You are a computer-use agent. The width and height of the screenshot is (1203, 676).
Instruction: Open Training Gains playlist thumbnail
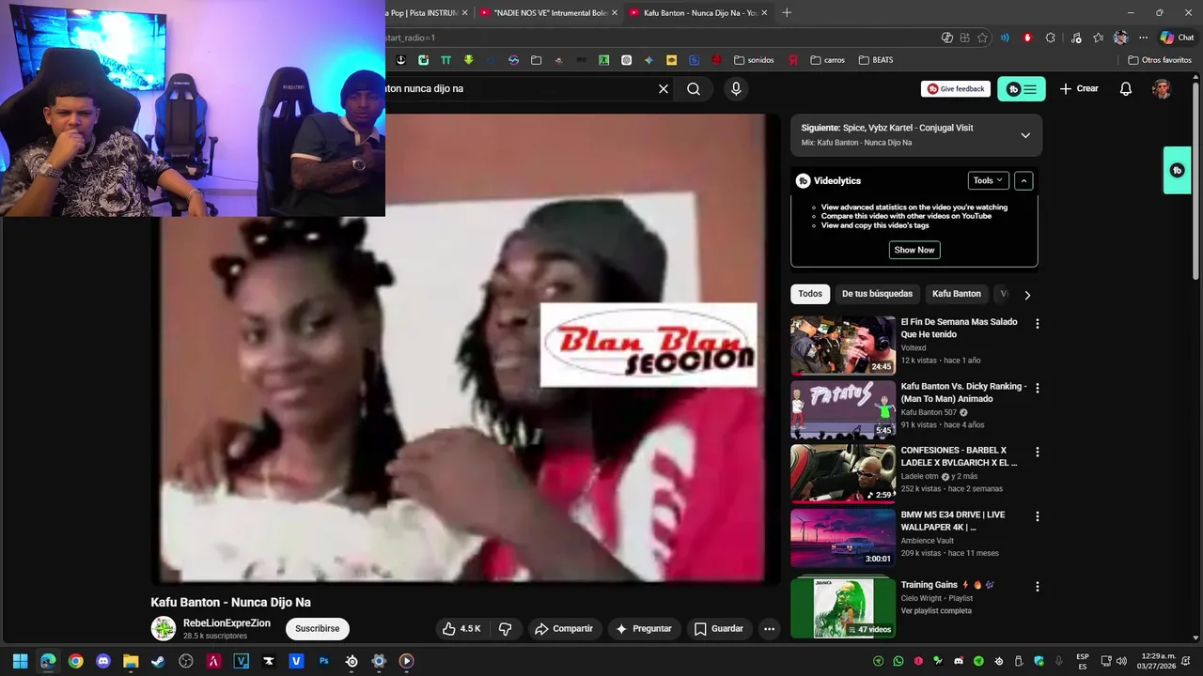click(843, 607)
